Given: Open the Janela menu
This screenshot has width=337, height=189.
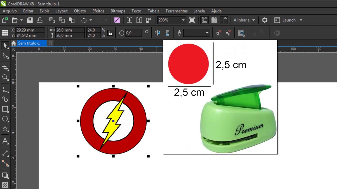Looking at the screenshot, I should pyautogui.click(x=199, y=11).
